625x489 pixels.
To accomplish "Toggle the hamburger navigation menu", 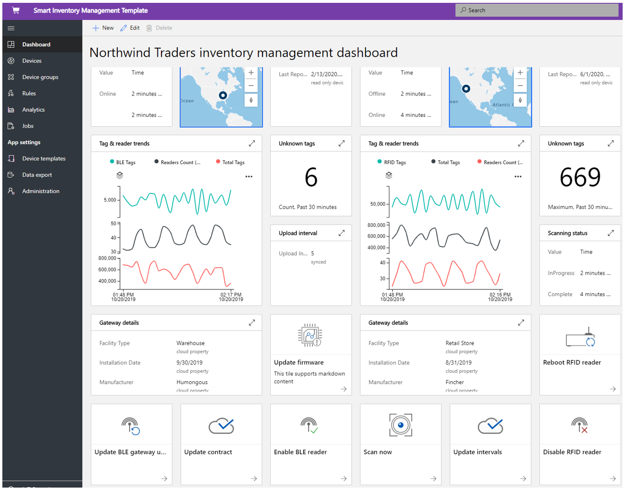I will (x=11, y=28).
